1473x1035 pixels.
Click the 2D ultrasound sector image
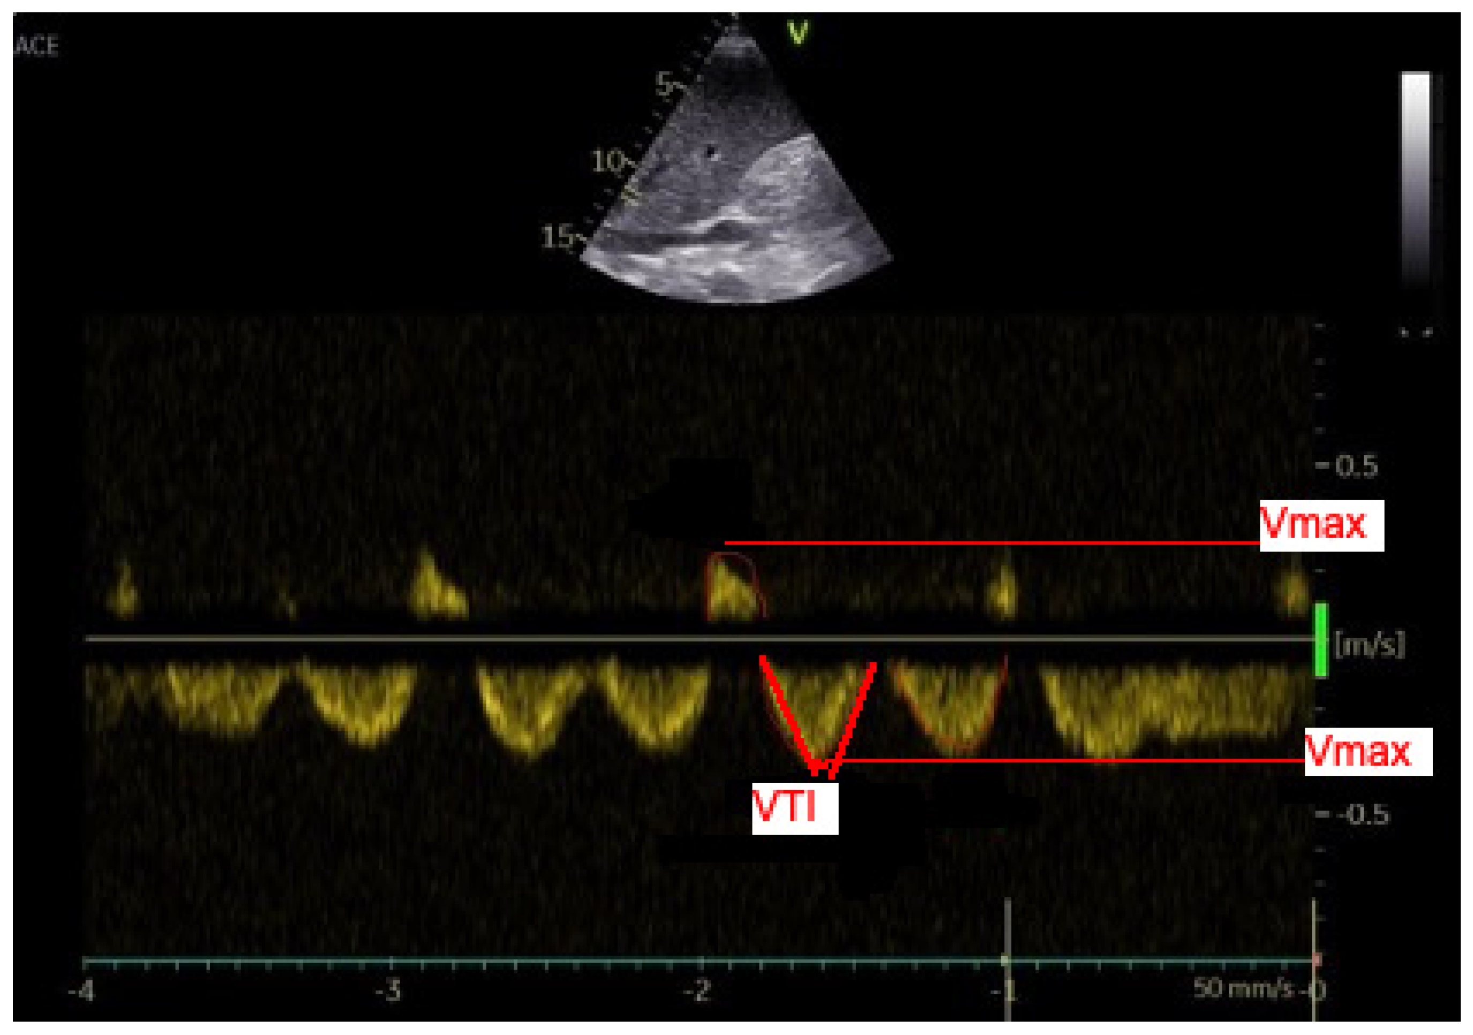pyautogui.click(x=738, y=192)
